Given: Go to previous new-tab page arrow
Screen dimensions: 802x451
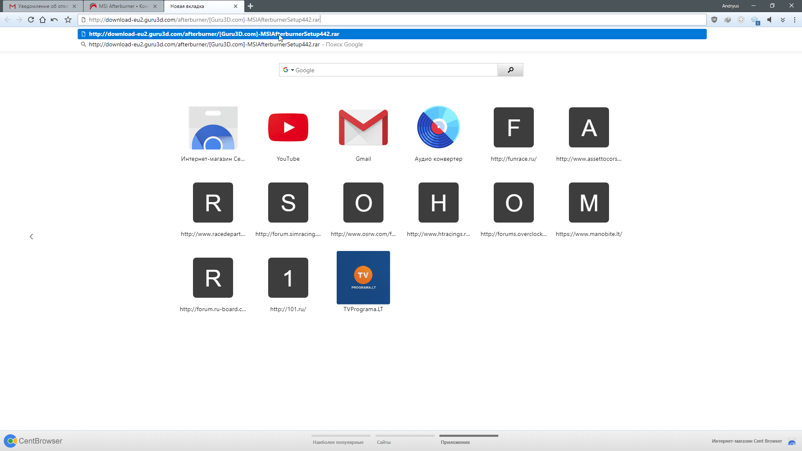Looking at the screenshot, I should [x=31, y=237].
